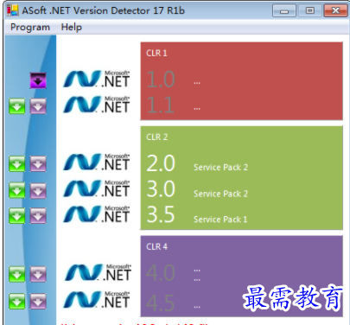Screen dimensions: 350x325
Task: Click green download arrow for .NET 3.5
Action: point(17,216)
